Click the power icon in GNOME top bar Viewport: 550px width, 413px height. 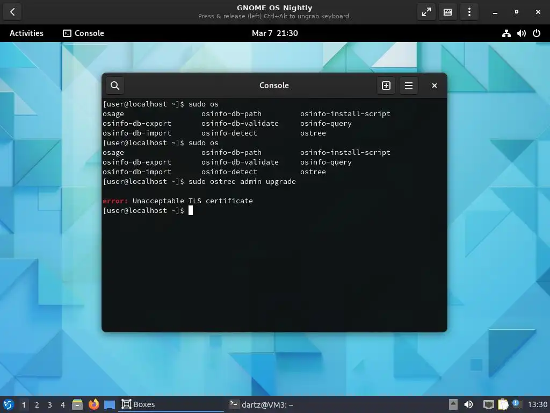(537, 33)
